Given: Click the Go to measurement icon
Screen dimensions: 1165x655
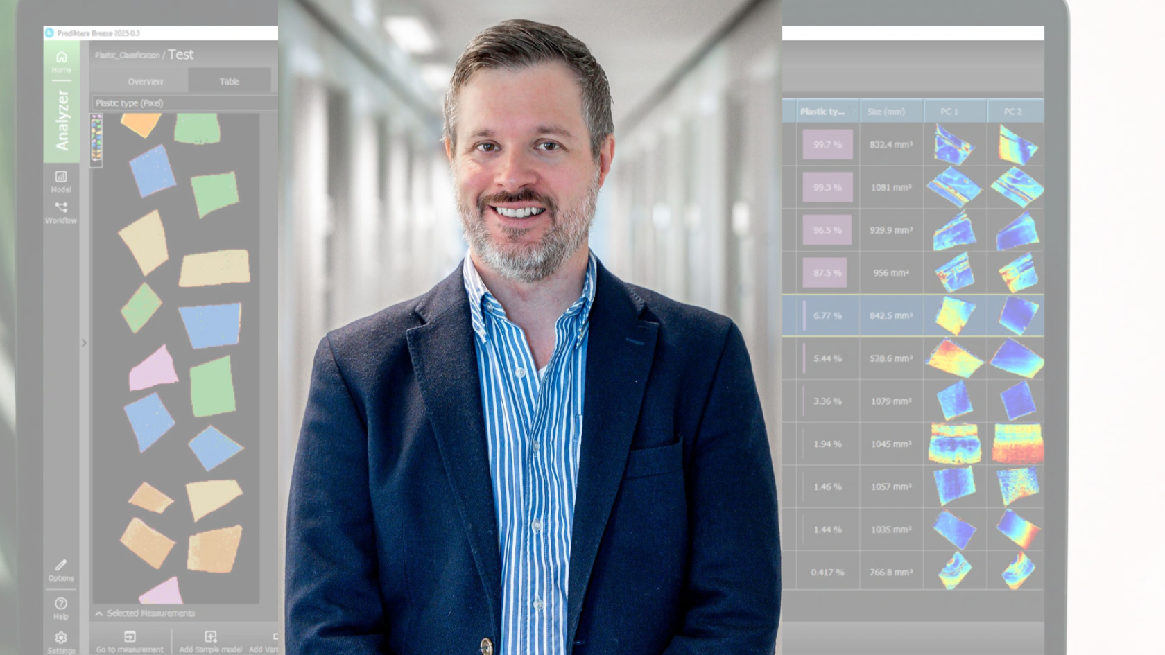Looking at the screenshot, I should point(130,637).
